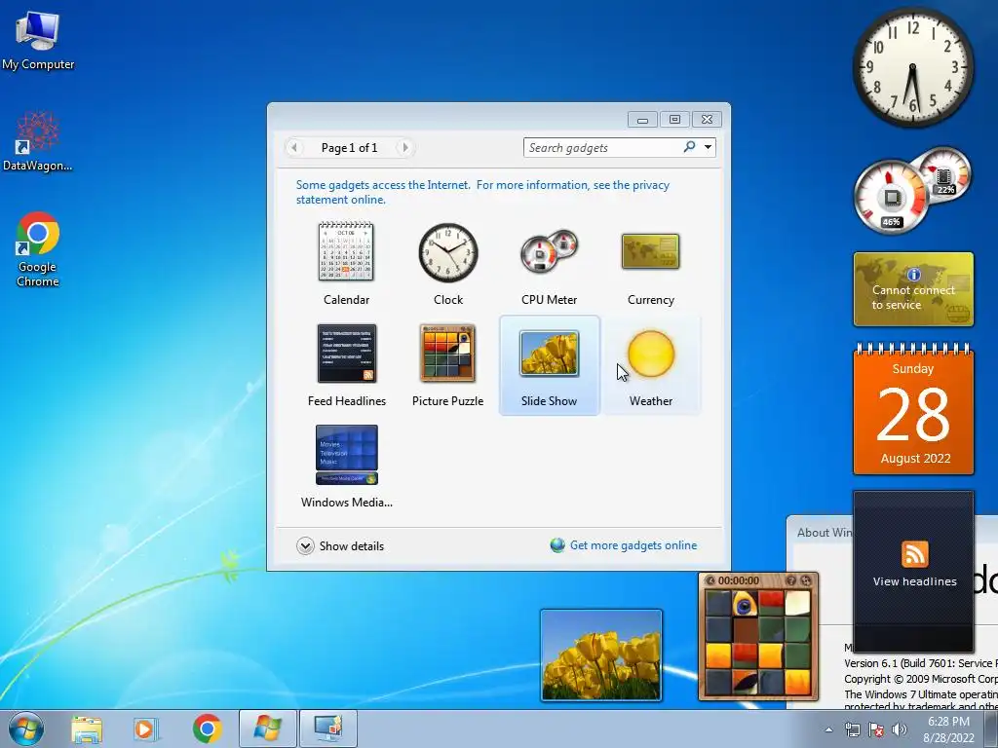
Task: Close the gadgets gallery window
Action: point(708,120)
